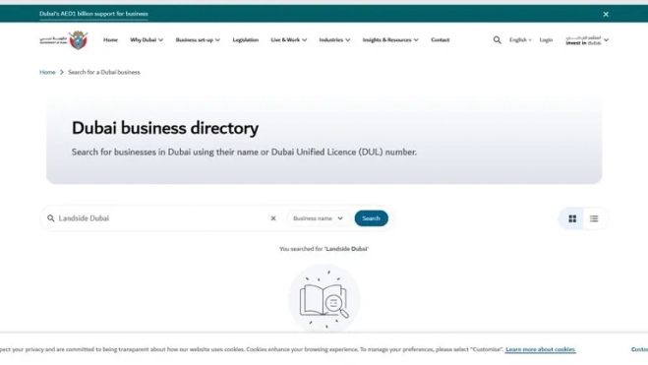The image size is (648, 365).
Task: Open the Business name filter dropdown
Action: [318, 218]
